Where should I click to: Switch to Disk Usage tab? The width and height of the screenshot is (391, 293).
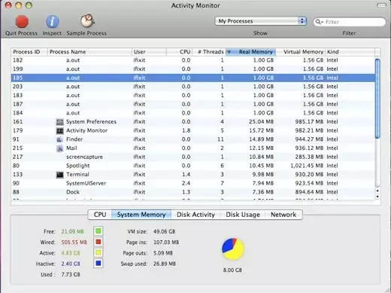243,215
